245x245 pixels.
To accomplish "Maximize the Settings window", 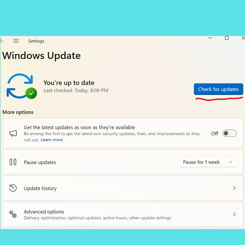I will click(x=227, y=38).
